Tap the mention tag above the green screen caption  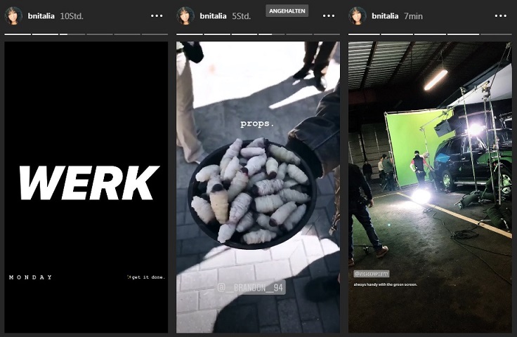point(372,274)
